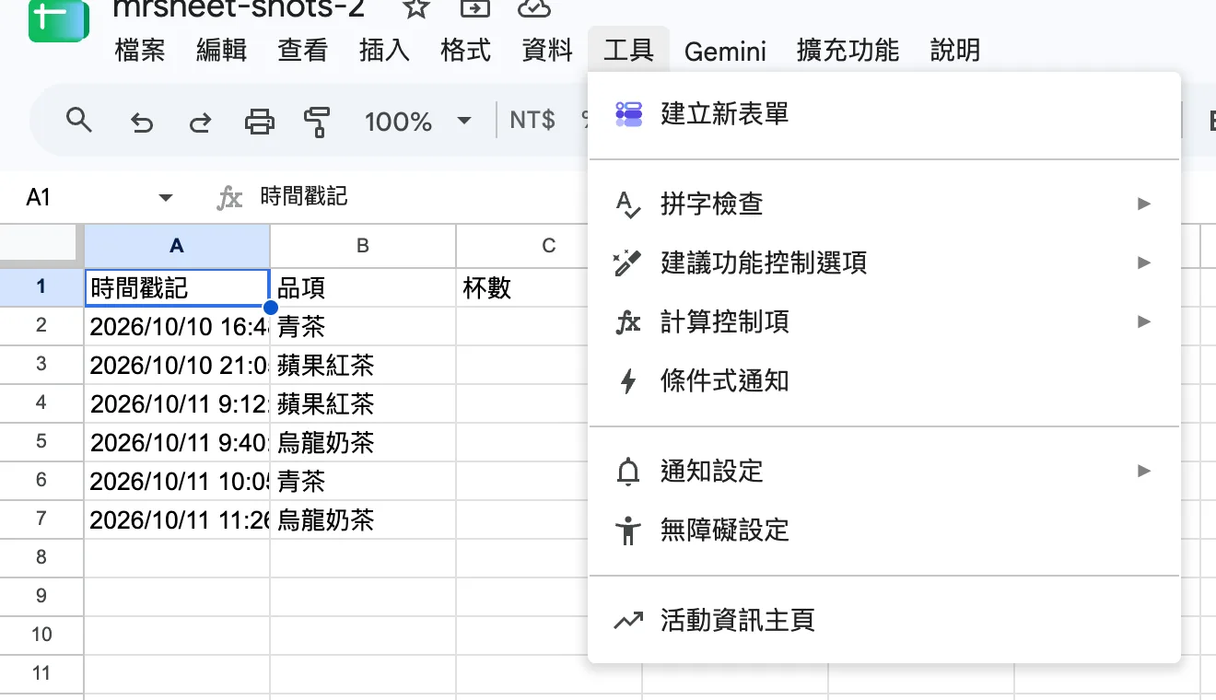Image resolution: width=1216 pixels, height=700 pixels.
Task: Open the 檔案 menu
Action: [x=140, y=50]
